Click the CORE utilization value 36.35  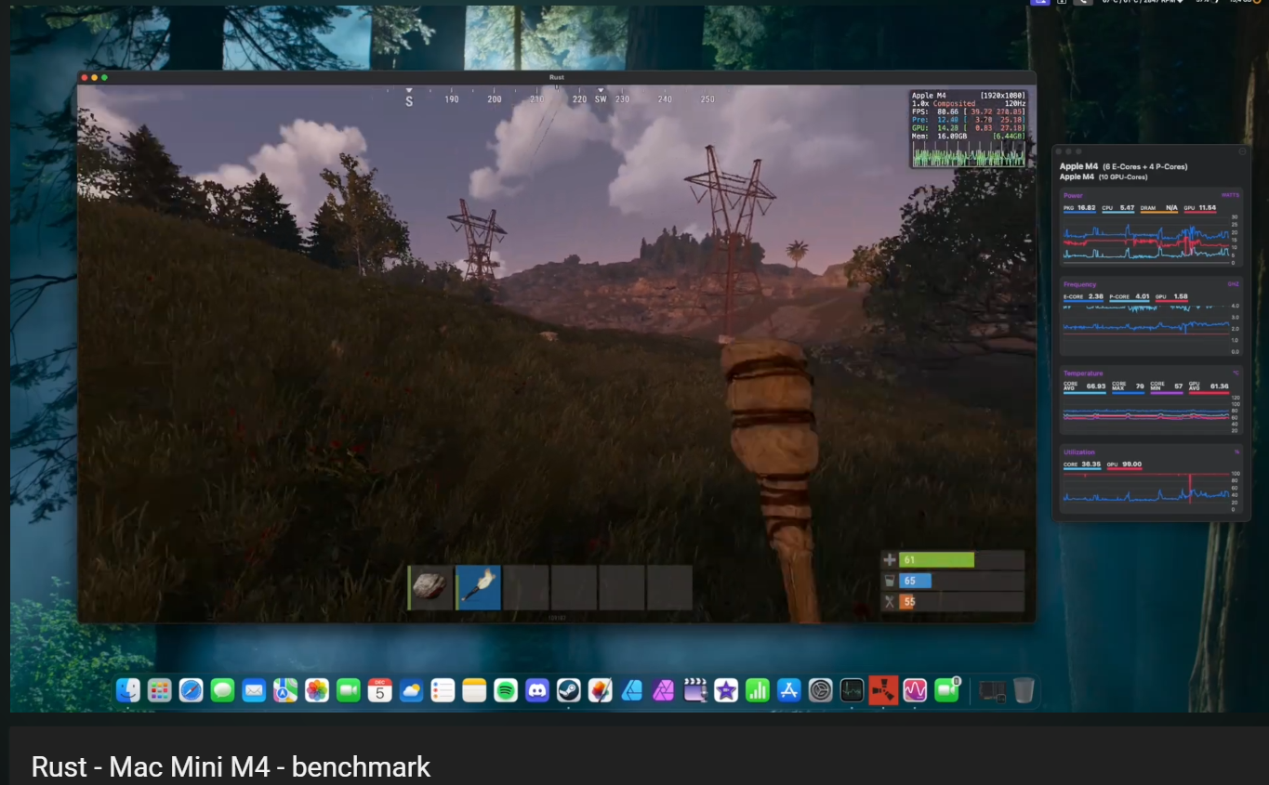(1091, 464)
